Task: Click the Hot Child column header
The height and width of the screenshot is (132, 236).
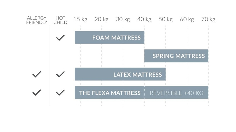Action: pyautogui.click(x=60, y=20)
